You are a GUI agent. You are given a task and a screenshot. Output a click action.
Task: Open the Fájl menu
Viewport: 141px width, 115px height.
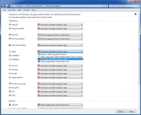[x=5, y=10]
